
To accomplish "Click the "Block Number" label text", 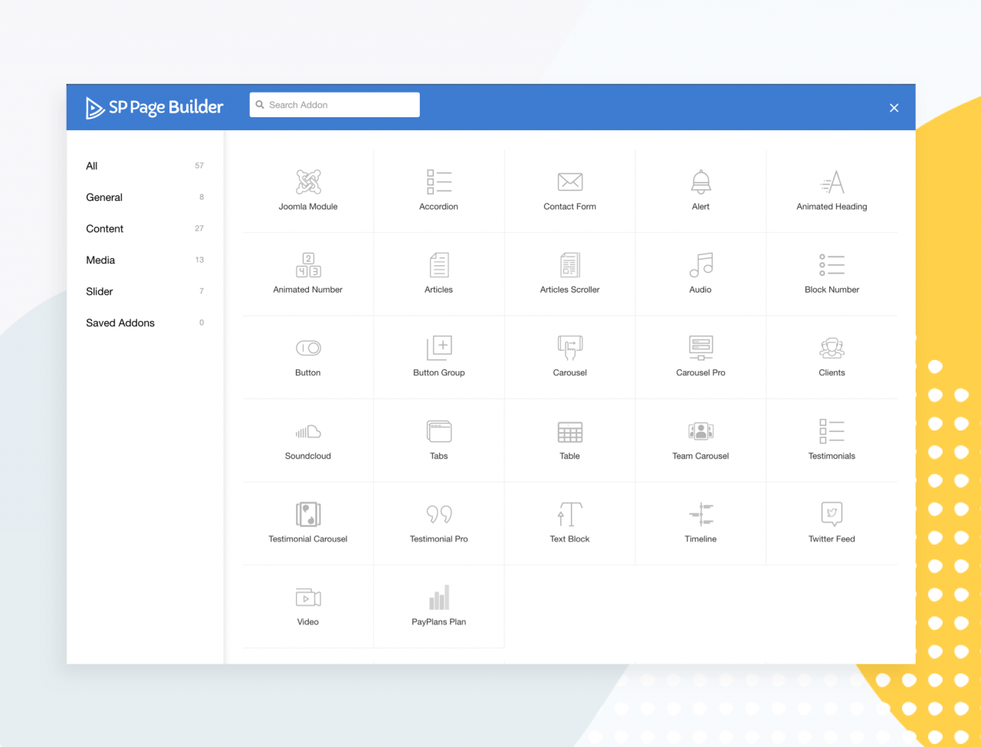I will point(832,290).
